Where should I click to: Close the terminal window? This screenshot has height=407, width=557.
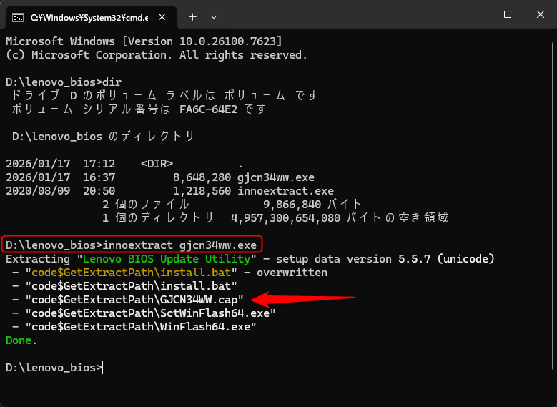click(540, 15)
